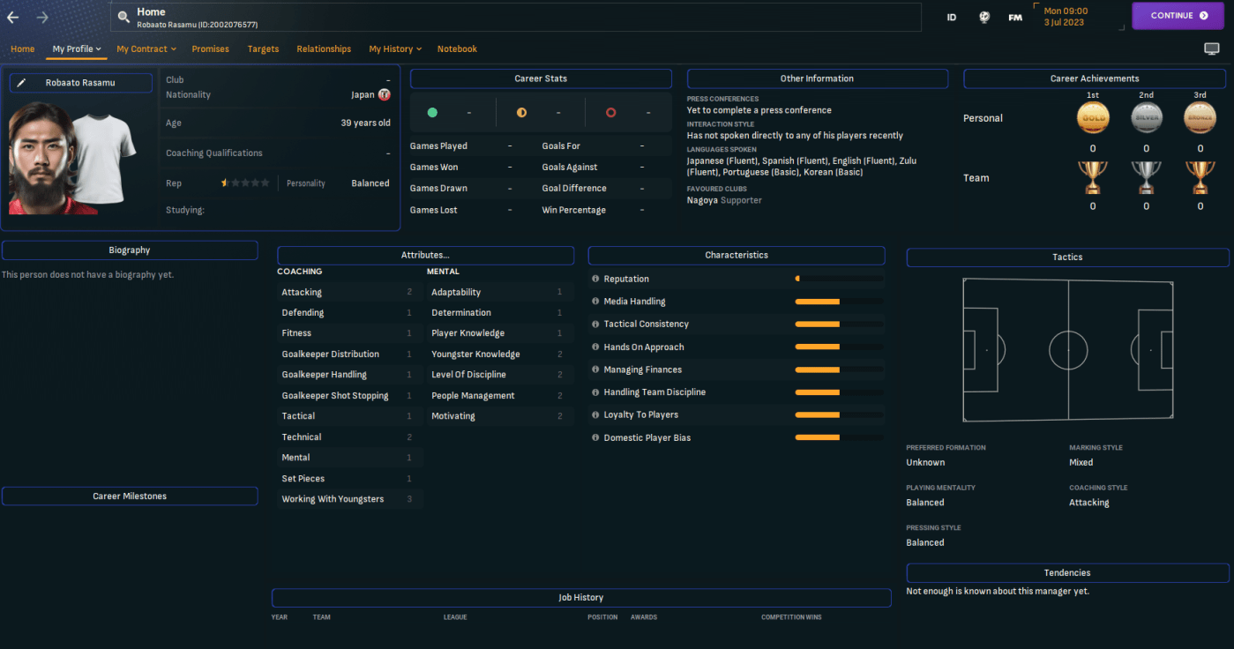The width and height of the screenshot is (1234, 649).
Task: Click the magnifying glass search icon
Action: (123, 16)
